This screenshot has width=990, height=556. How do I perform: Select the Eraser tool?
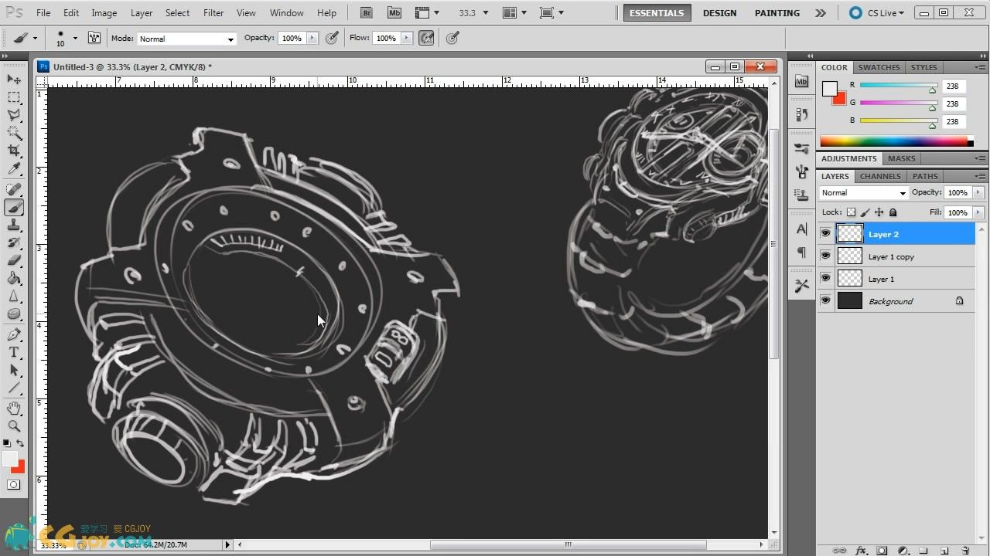[14, 260]
